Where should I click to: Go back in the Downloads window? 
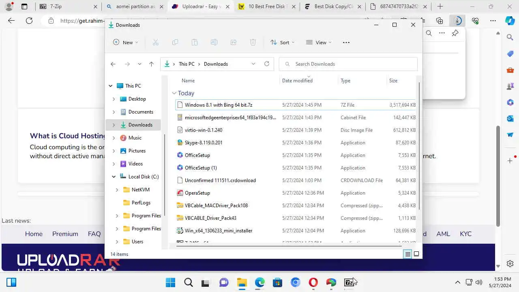pos(113,64)
